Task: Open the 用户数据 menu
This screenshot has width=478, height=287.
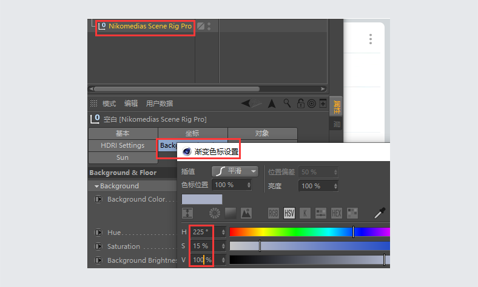Action: point(160,104)
